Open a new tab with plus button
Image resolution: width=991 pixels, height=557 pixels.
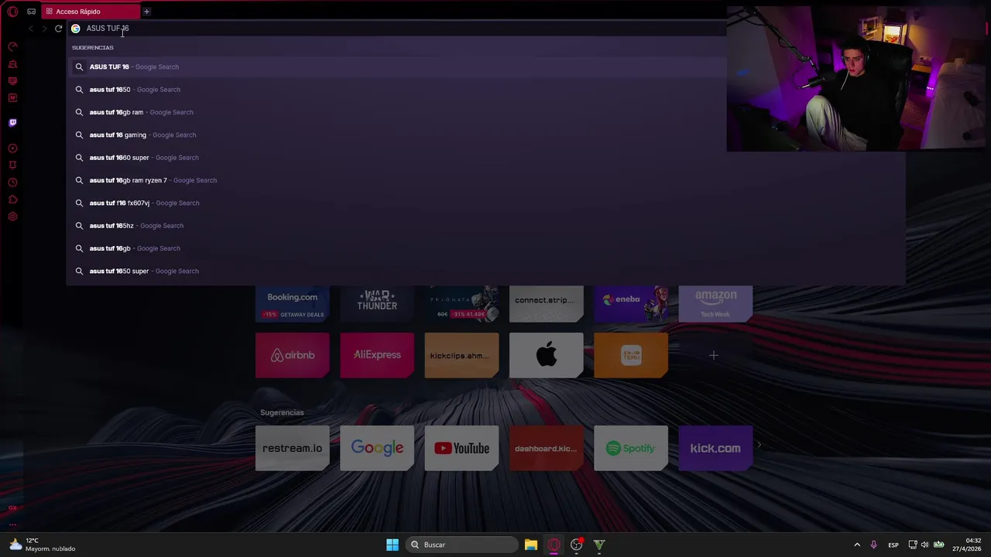click(146, 12)
